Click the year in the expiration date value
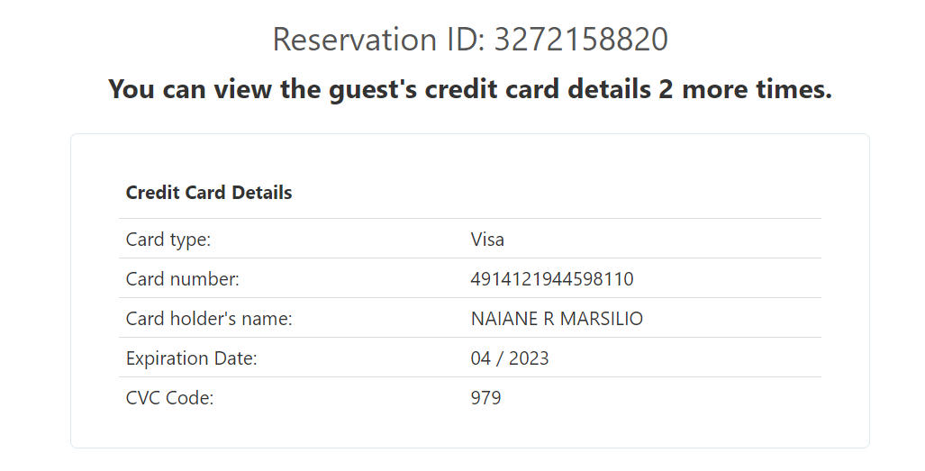This screenshot has height=471, width=925. coord(529,358)
